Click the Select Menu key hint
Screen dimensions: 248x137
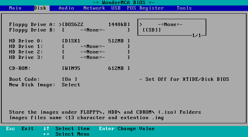pyautogui.click(x=66, y=134)
